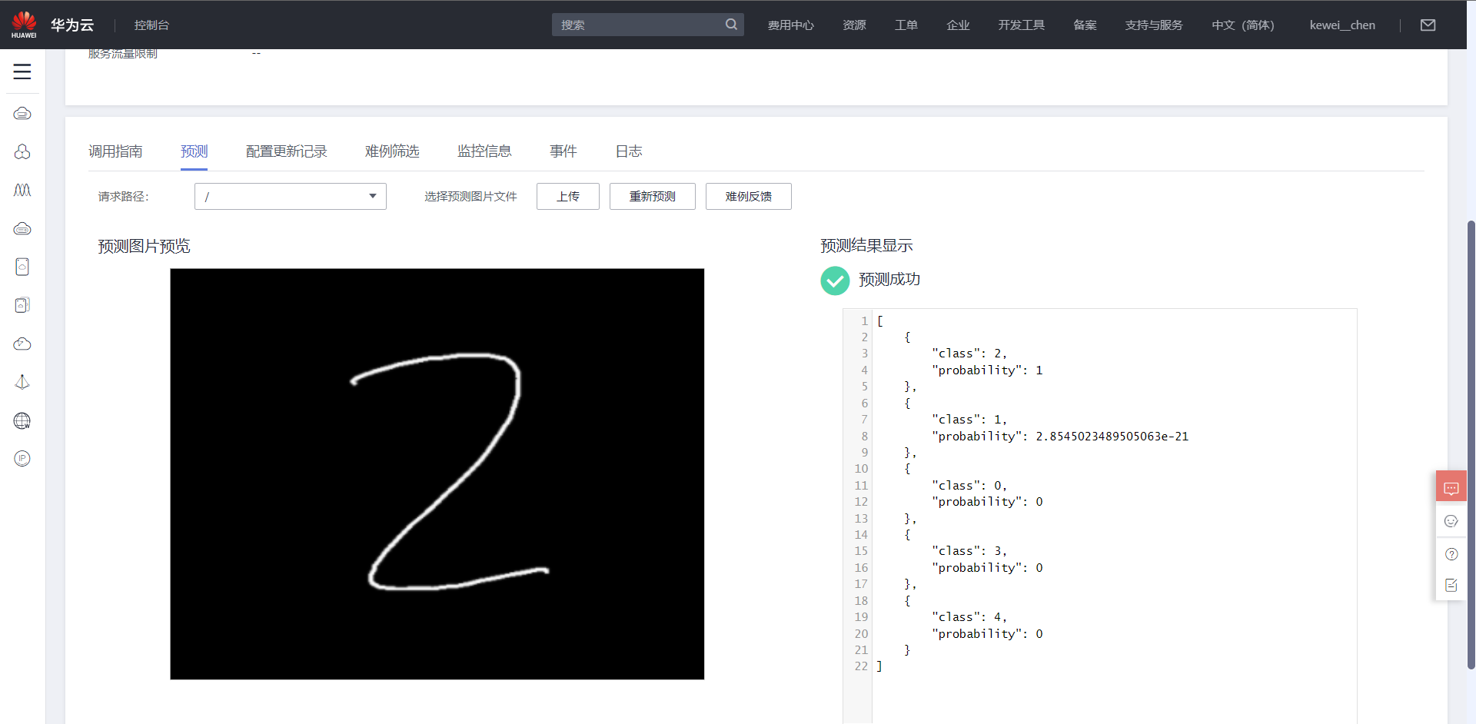
Task: Open the 备案 menu
Action: 1085,25
